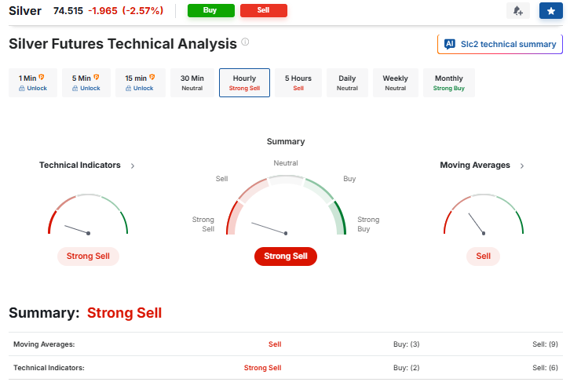This screenshot has width=581, height=382.
Task: Select the 5 Hours timeframe tab
Action: (x=298, y=83)
